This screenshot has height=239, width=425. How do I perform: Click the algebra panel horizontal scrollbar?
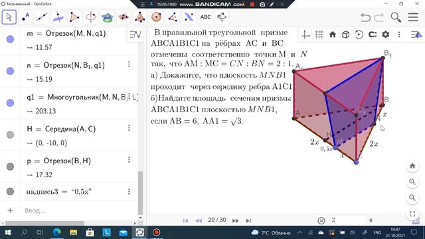[x=44, y=223]
